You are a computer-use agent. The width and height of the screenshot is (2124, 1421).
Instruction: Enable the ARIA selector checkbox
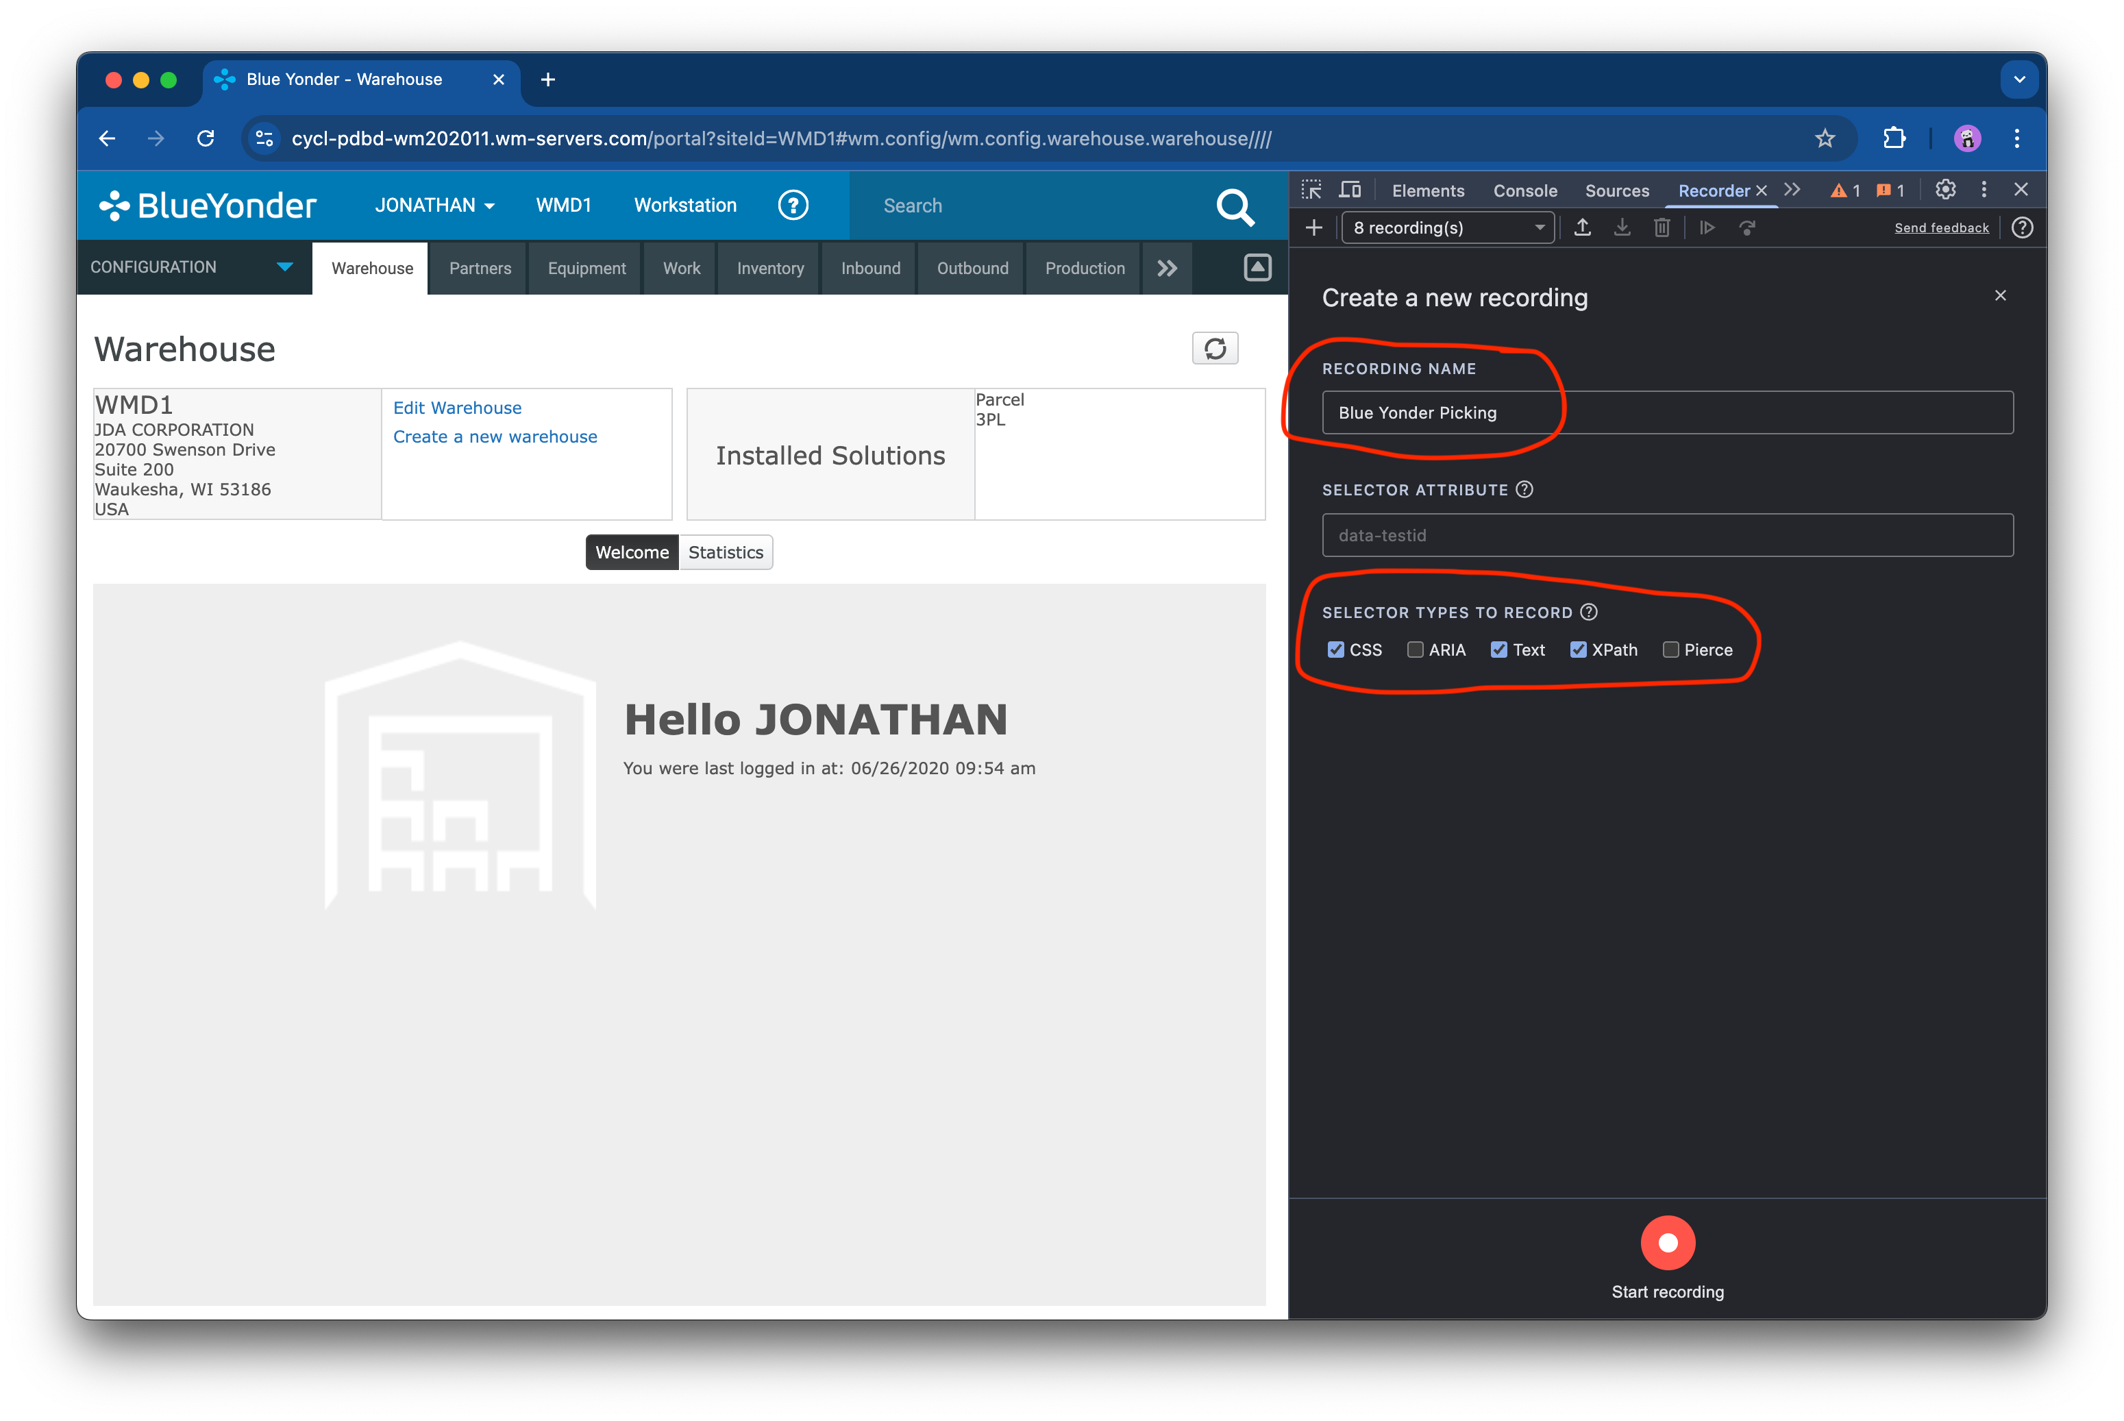[1414, 650]
